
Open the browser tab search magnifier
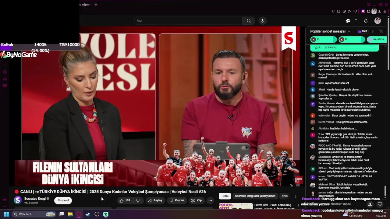368,5
